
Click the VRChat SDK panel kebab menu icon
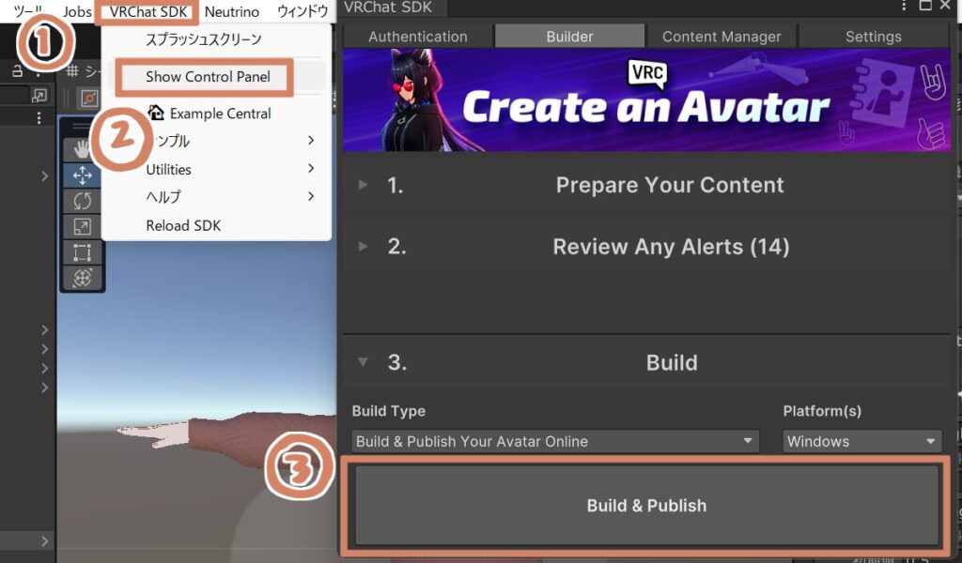902,7
